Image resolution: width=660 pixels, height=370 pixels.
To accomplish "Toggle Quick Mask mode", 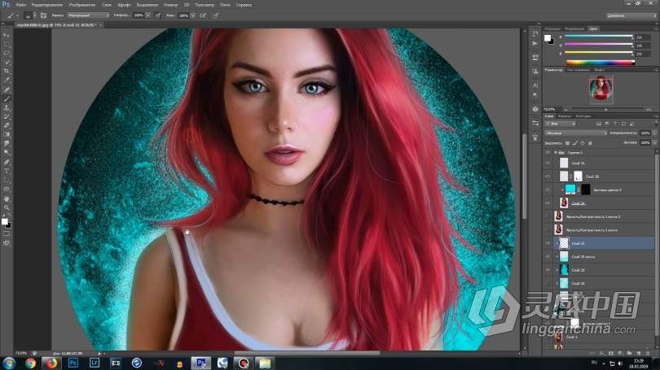I will (7, 234).
